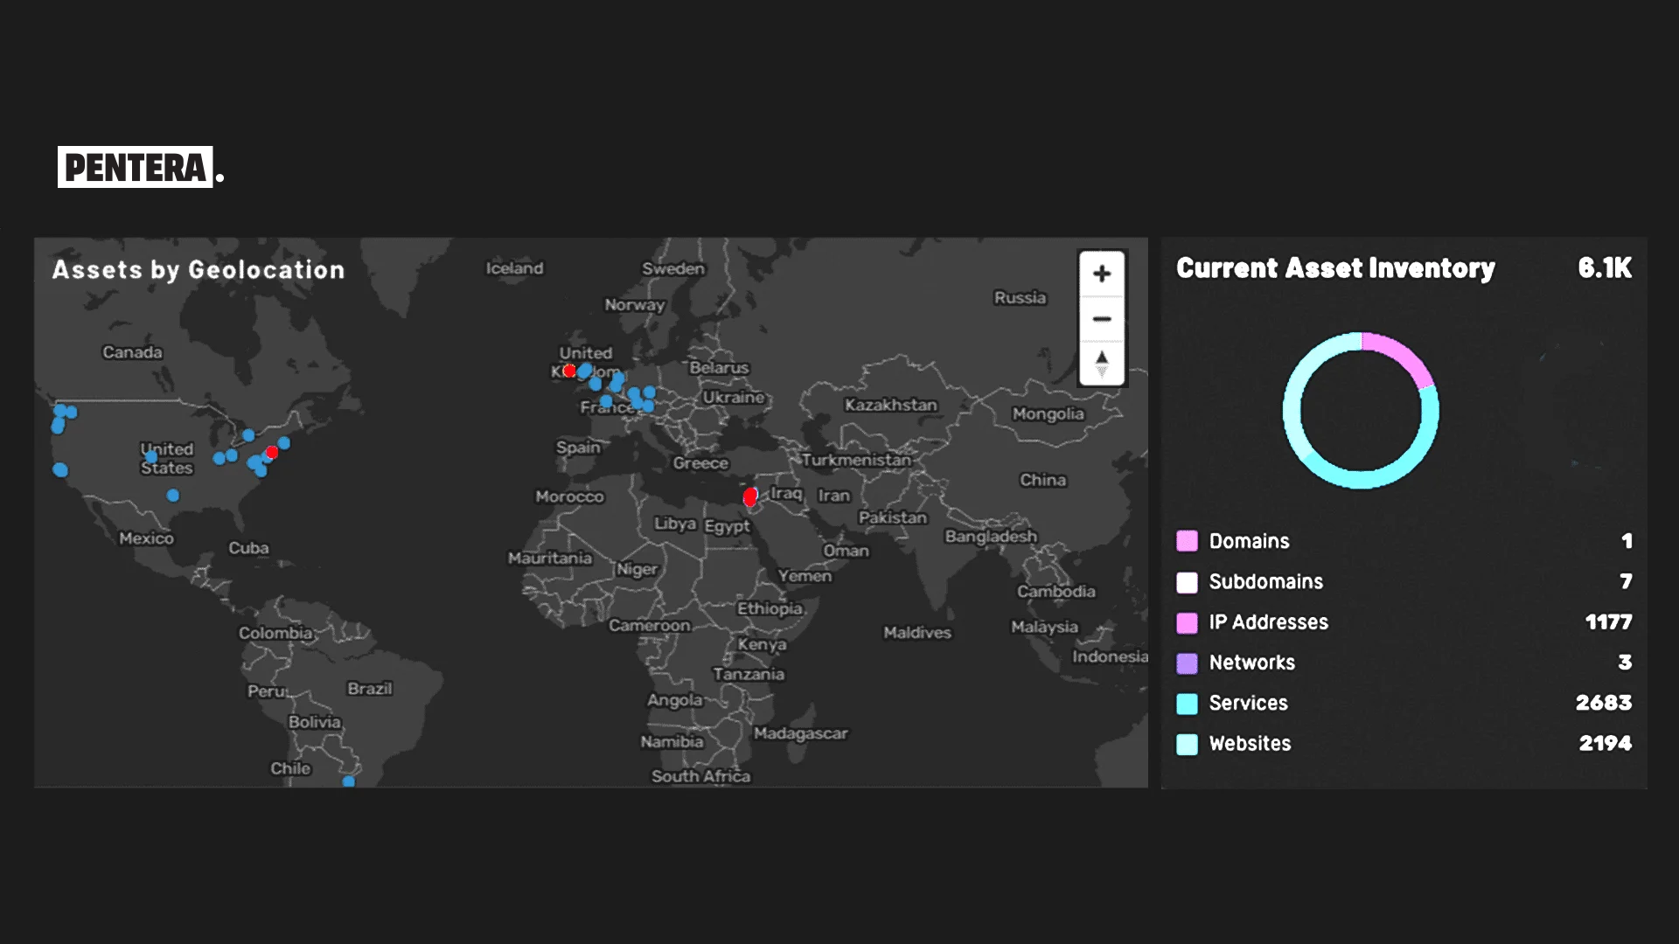Viewport: 1679px width, 944px height.
Task: Click the map zoom out minus button
Action: pyautogui.click(x=1102, y=319)
